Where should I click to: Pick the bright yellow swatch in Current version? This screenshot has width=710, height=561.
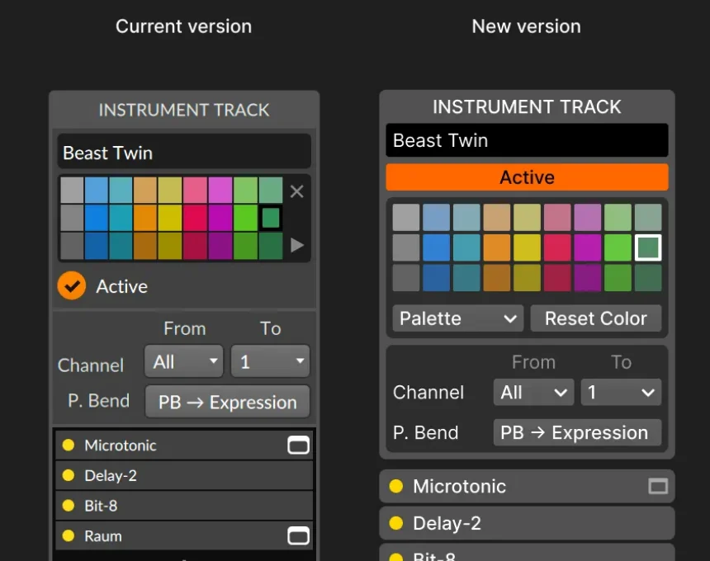169,218
